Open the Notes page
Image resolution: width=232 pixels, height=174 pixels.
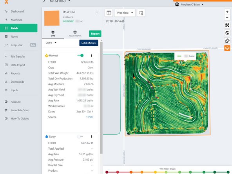click(14, 36)
